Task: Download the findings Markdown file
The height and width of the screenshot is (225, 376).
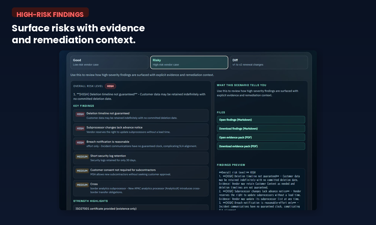Action: (261, 128)
